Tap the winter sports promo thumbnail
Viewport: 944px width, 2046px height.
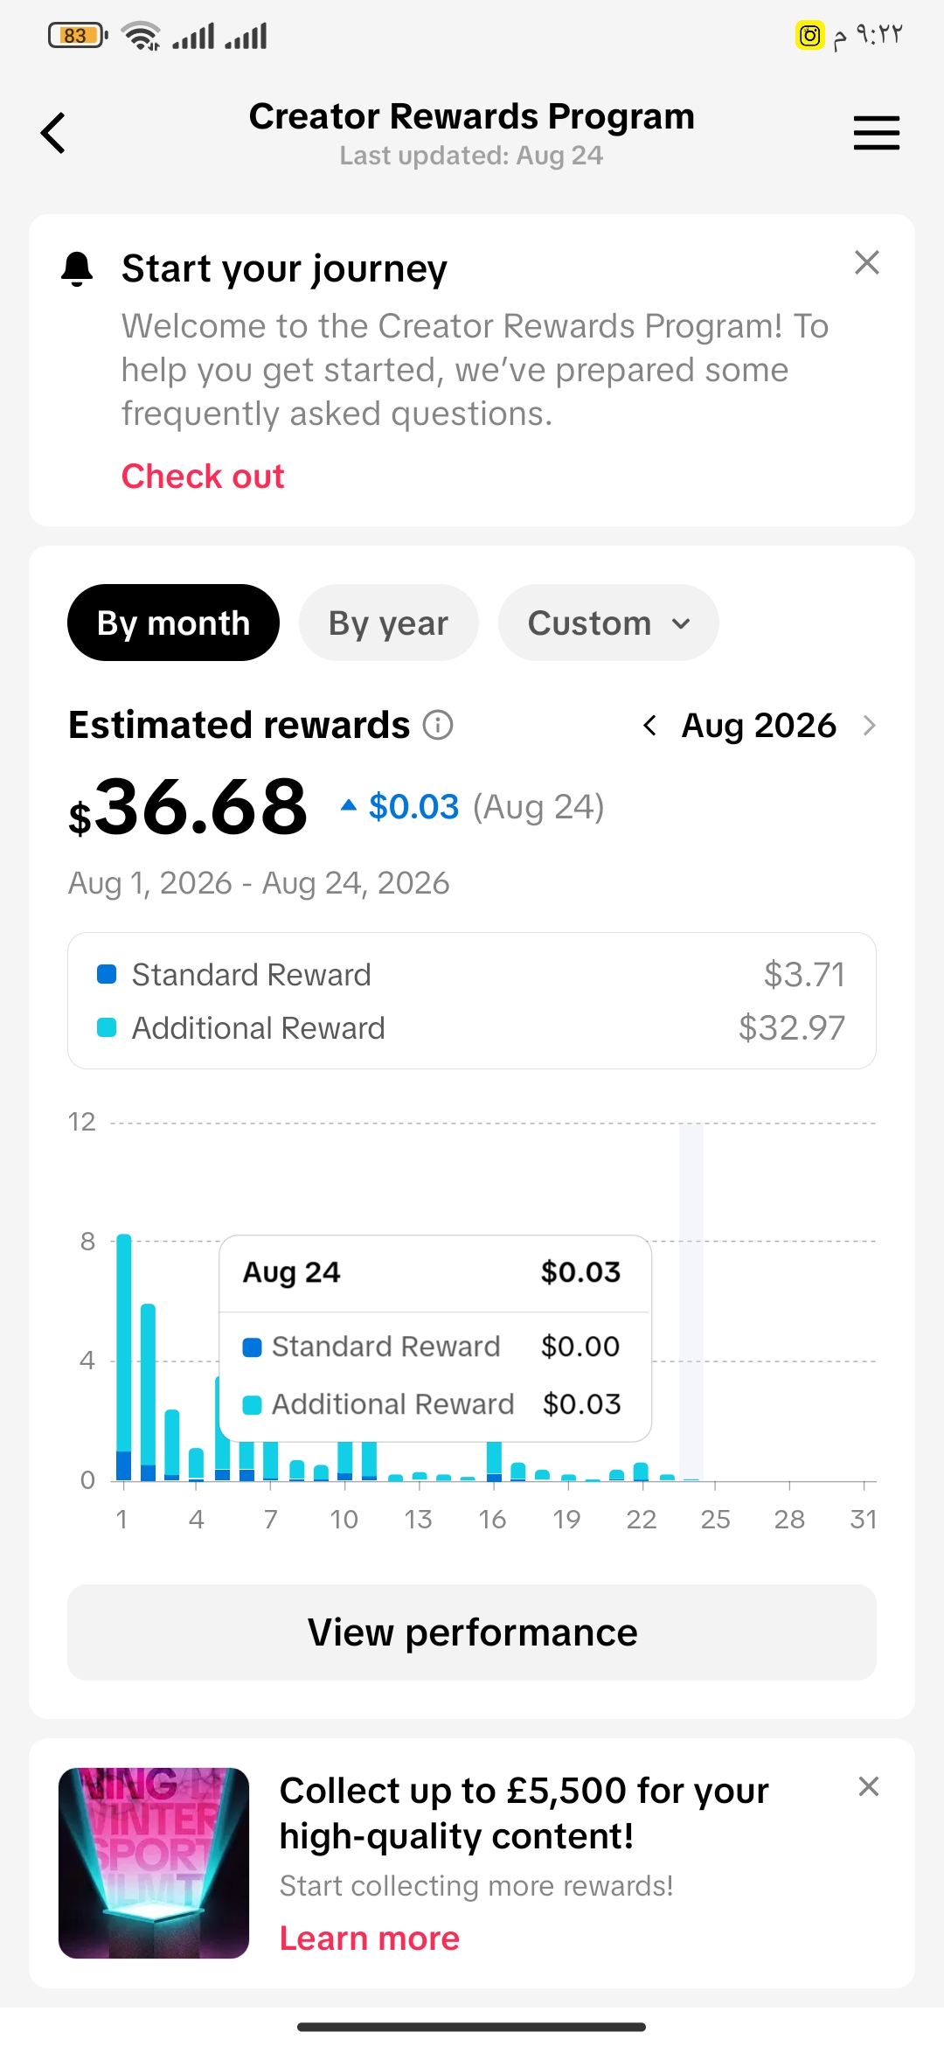[x=154, y=1863]
